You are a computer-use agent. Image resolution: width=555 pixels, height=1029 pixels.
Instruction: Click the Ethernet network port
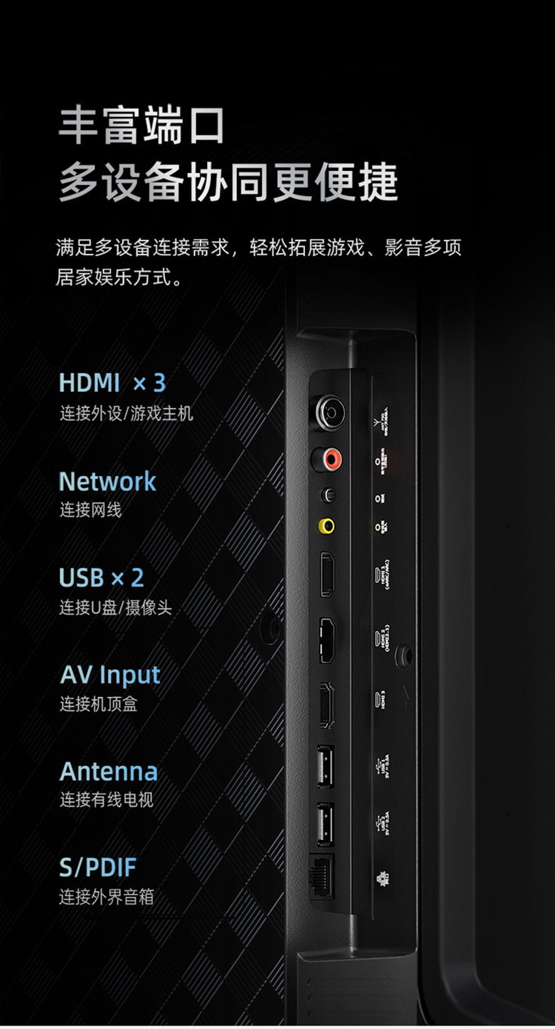click(323, 876)
